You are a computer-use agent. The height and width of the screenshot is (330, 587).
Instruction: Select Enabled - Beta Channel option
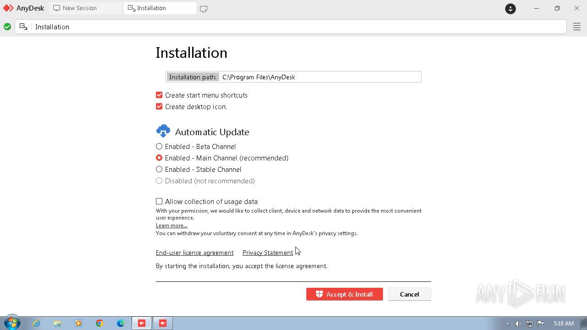click(159, 146)
